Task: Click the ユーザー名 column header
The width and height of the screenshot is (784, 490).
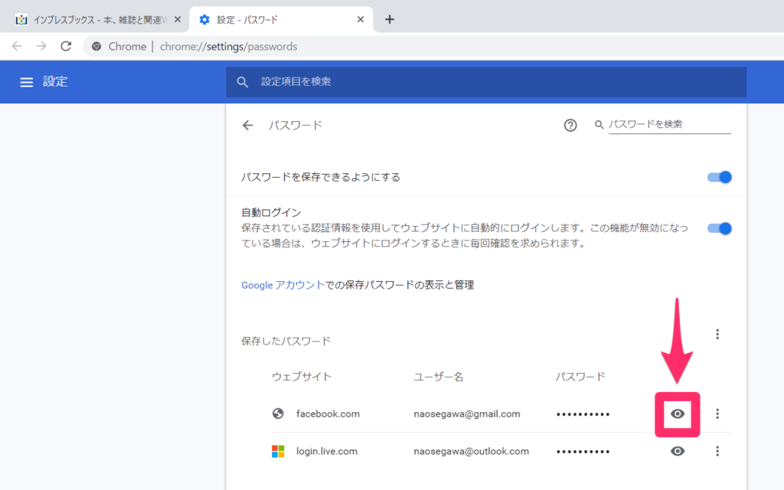Action: 439,377
